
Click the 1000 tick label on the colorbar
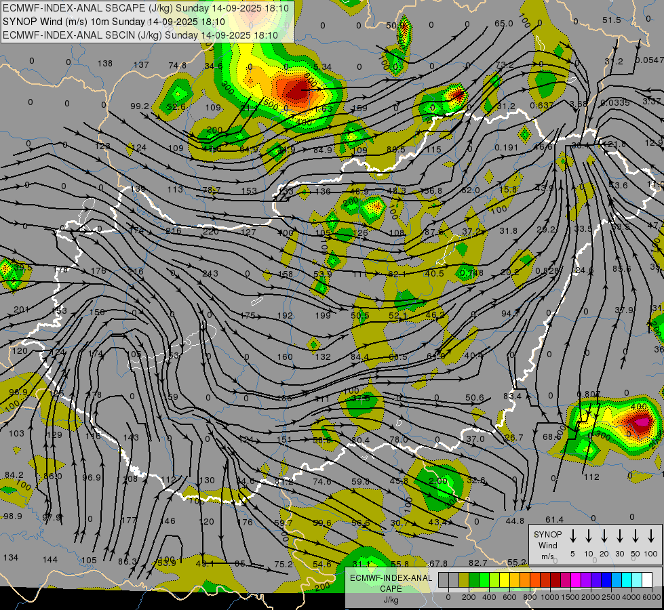tap(550, 597)
